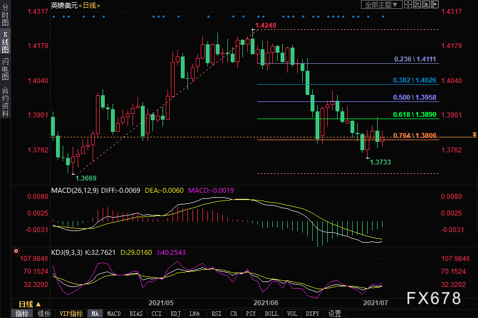Viewport: 478px width, 318px height.
Task: Open the 闪电图 side tab
Action: point(5,69)
